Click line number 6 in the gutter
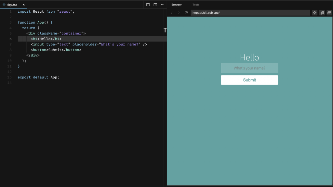 10,39
